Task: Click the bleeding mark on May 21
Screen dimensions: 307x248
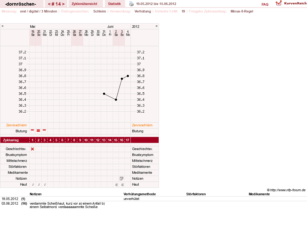Action: (x=44, y=130)
